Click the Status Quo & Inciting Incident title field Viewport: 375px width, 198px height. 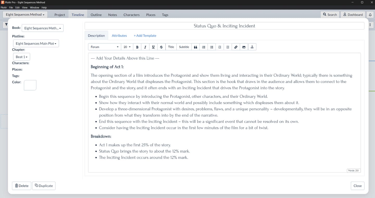point(224,26)
